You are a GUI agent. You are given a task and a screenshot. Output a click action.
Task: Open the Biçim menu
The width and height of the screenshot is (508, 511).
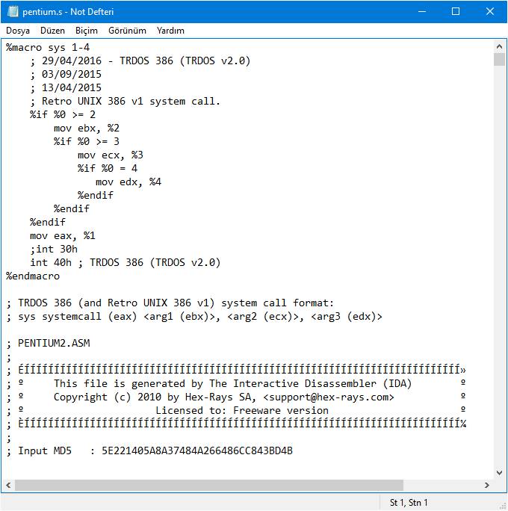(87, 31)
